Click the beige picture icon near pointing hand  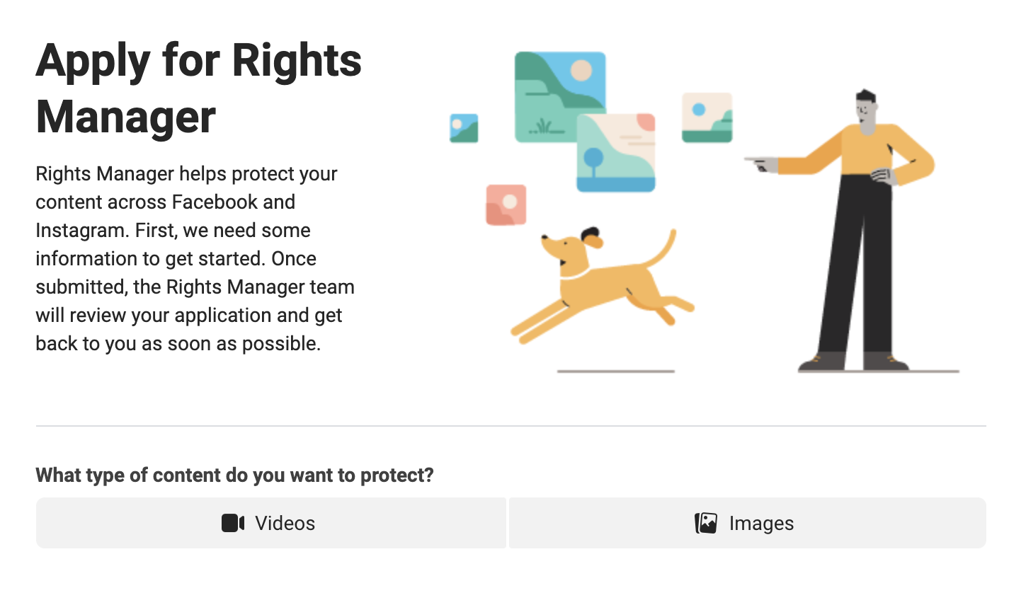pos(707,117)
